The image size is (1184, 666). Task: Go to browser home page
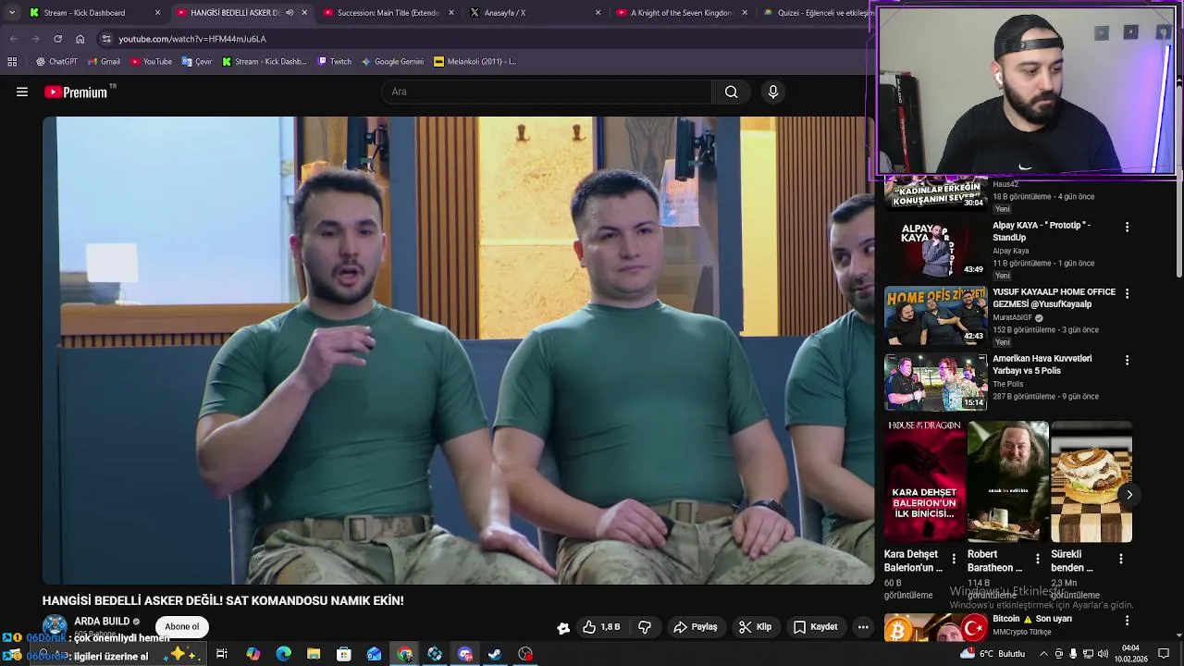point(80,39)
